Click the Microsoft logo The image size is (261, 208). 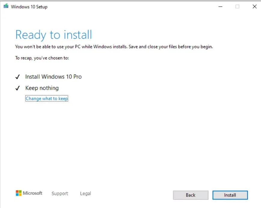pos(29,193)
